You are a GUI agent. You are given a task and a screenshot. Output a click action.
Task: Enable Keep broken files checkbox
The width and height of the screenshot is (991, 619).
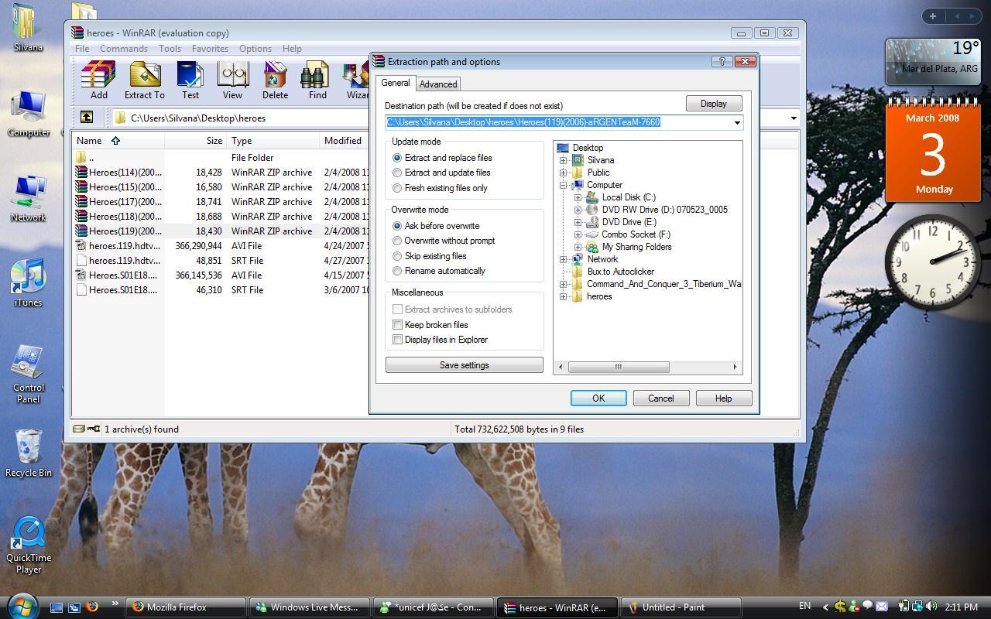(397, 325)
